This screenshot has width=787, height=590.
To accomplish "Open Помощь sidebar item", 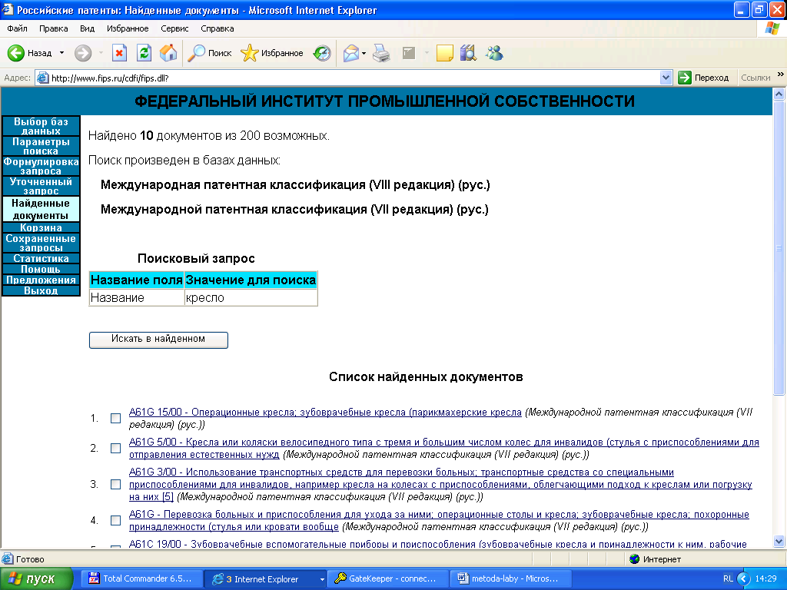I will pyautogui.click(x=41, y=270).
